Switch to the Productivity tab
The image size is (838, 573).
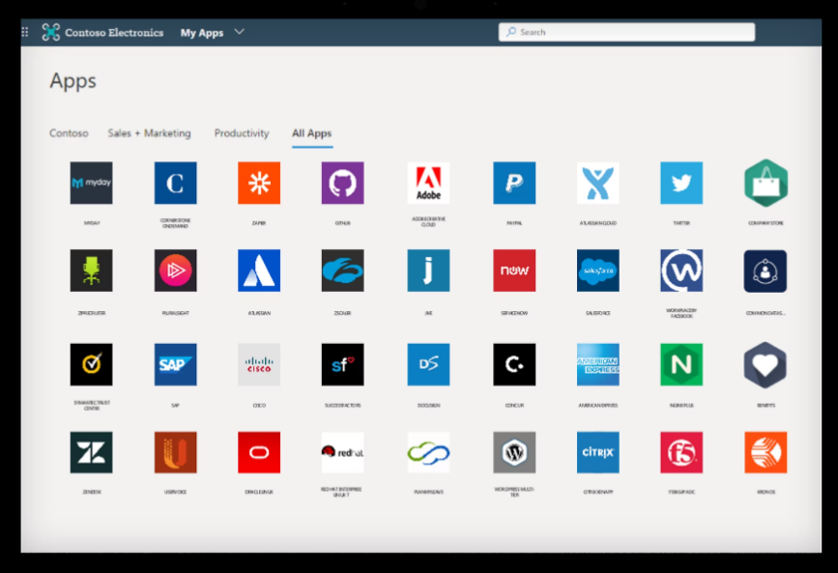[242, 133]
